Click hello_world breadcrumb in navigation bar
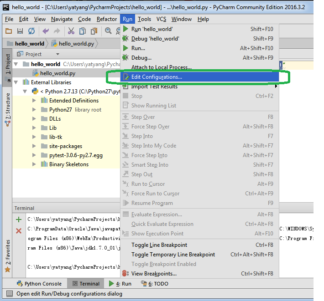Image resolution: width=324 pixels, height=301 pixels. point(26,44)
